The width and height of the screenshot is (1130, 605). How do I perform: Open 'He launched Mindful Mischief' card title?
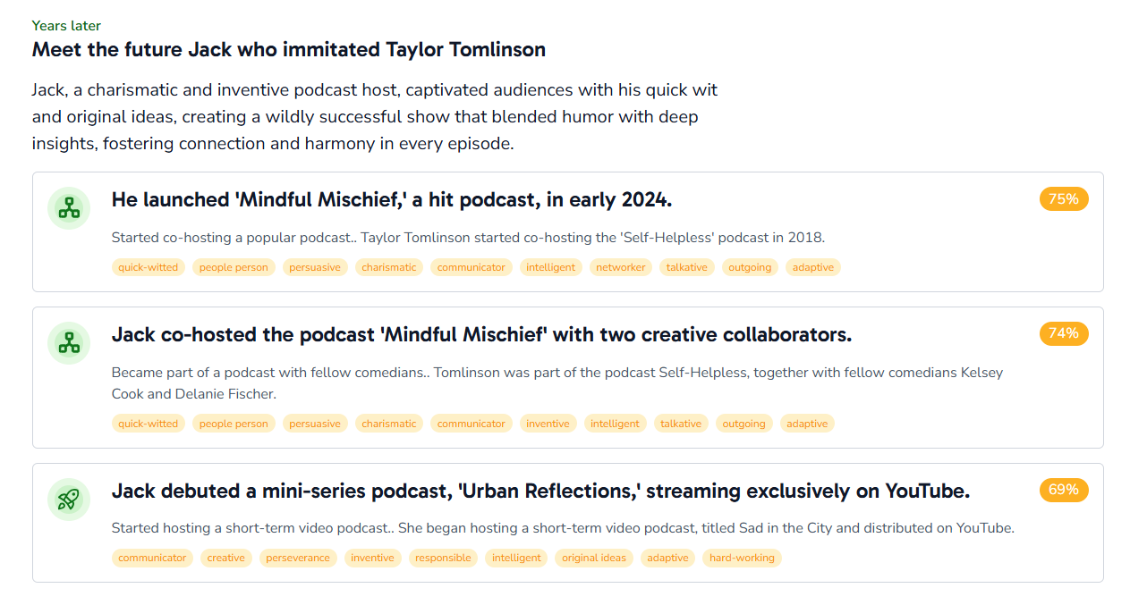tap(391, 200)
